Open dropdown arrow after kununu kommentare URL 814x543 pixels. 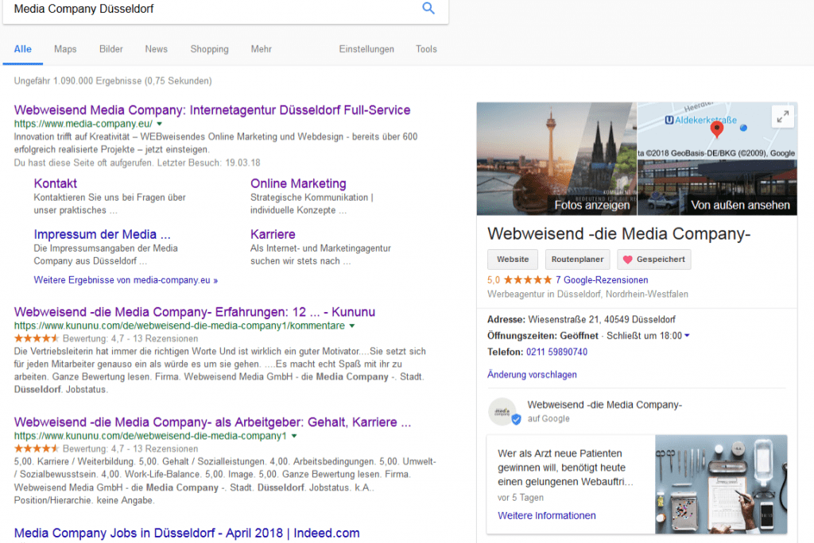[x=352, y=326]
